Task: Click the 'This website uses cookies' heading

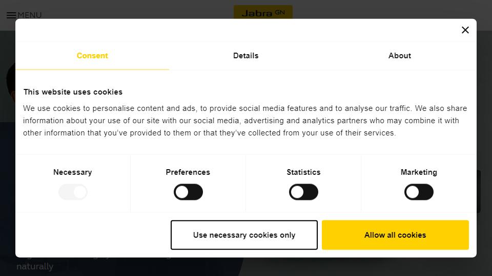Action: point(73,92)
